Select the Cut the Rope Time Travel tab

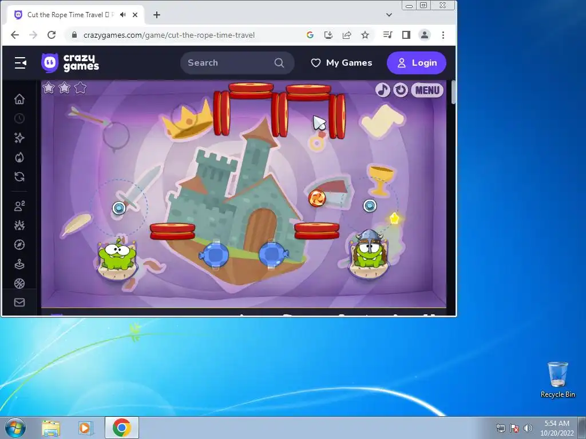pyautogui.click(x=76, y=15)
